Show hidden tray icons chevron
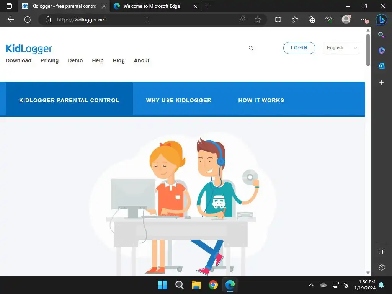The width and height of the screenshot is (392, 294). tap(311, 285)
